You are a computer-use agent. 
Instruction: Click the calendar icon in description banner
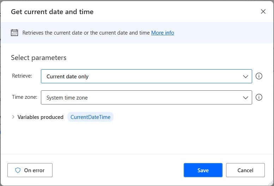click(x=14, y=33)
